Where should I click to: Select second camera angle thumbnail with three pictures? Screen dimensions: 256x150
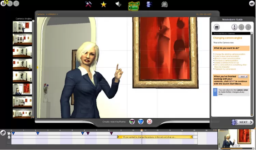pyautogui.click(x=23, y=39)
